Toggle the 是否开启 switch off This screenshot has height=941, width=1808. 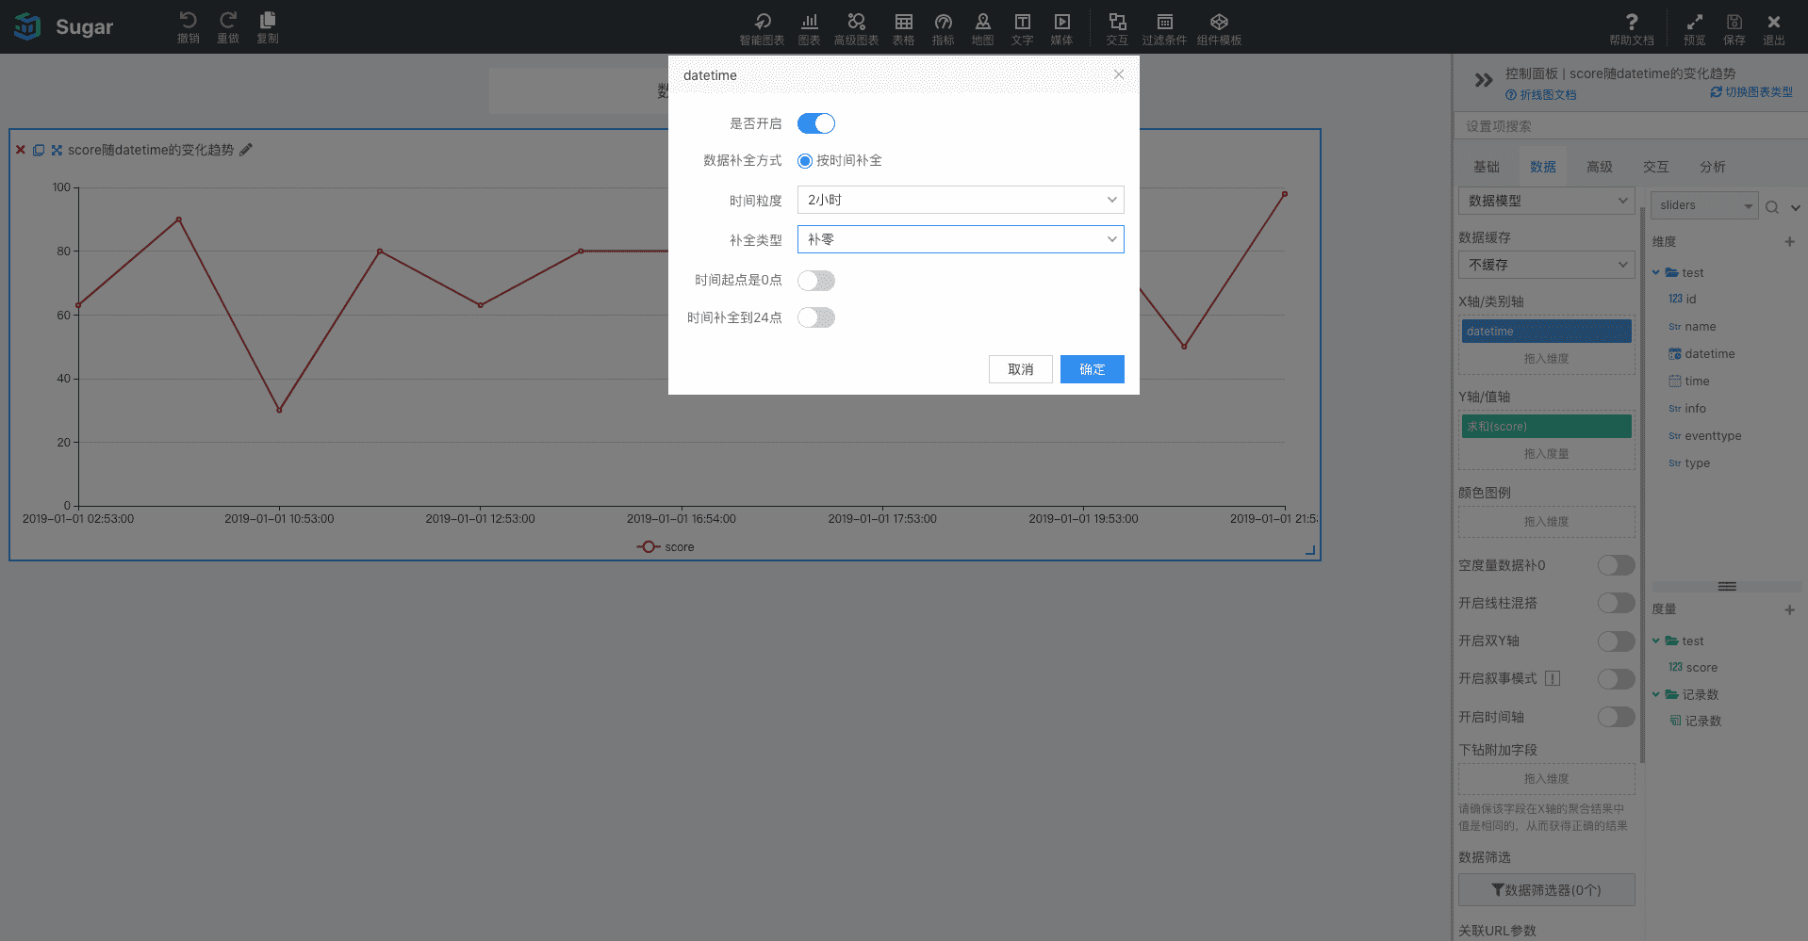pos(816,123)
